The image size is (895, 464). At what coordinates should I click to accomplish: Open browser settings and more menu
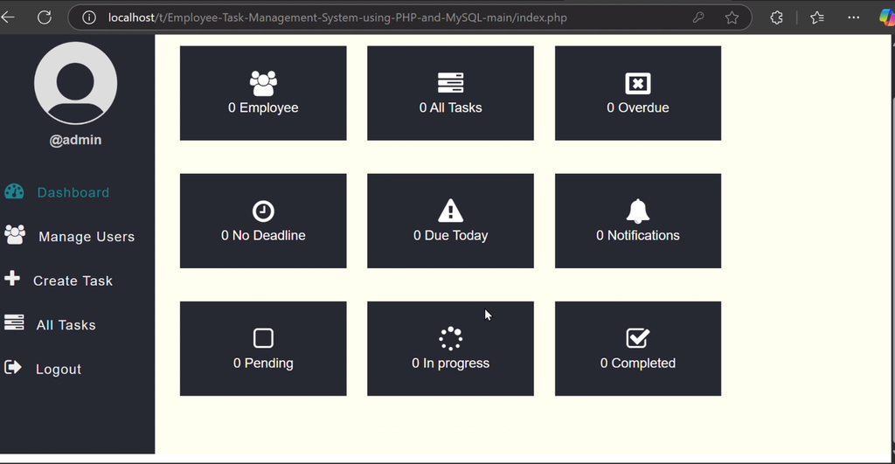pos(853,17)
